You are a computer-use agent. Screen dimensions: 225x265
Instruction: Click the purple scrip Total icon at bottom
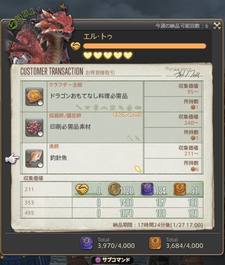click(x=86, y=243)
